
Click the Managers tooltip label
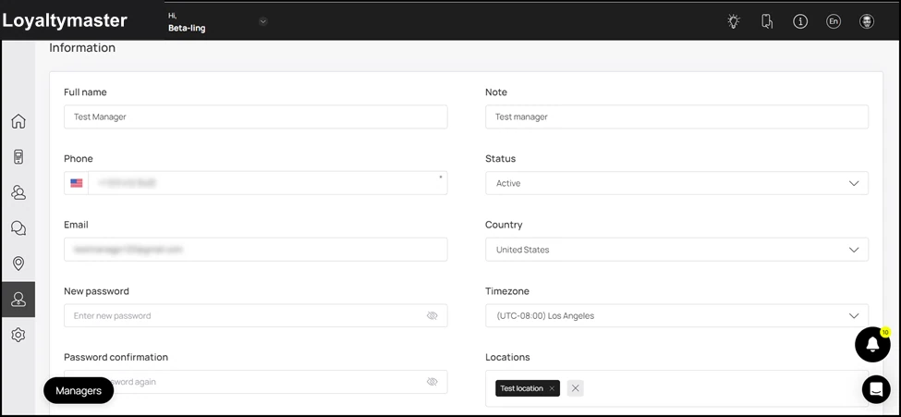(x=79, y=391)
